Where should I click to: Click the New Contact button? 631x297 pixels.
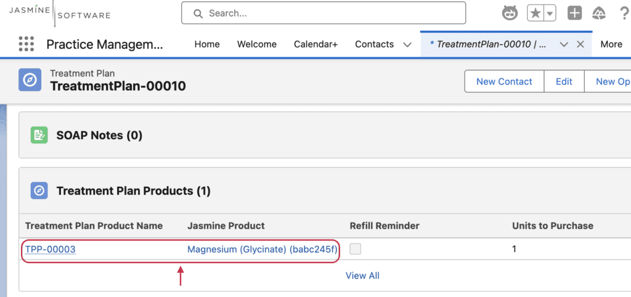click(504, 81)
